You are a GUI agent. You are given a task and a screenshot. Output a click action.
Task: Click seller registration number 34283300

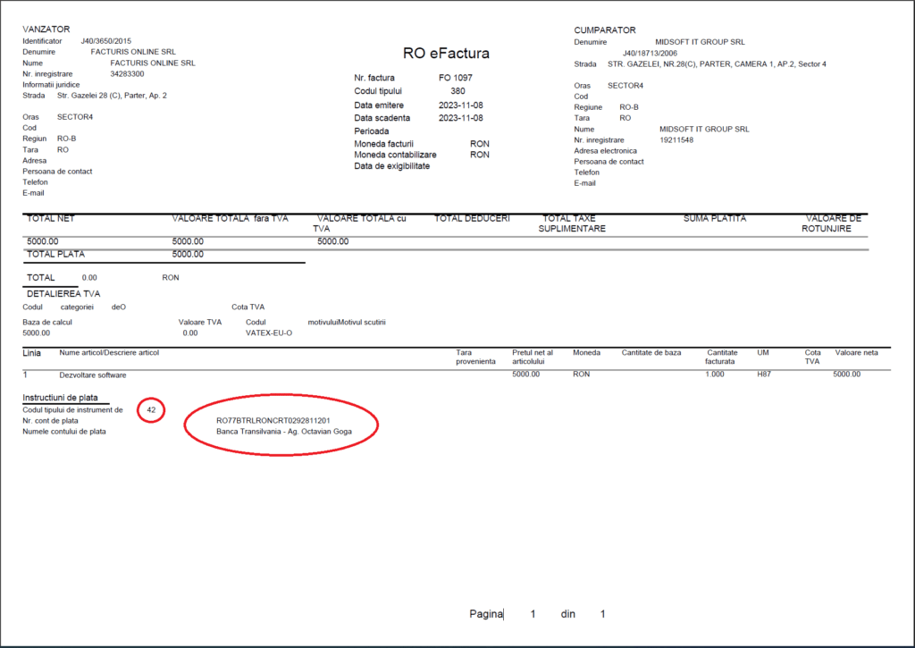point(128,73)
